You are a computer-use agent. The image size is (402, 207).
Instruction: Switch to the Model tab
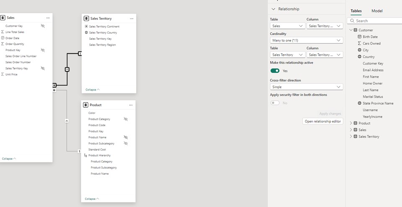[x=377, y=11]
